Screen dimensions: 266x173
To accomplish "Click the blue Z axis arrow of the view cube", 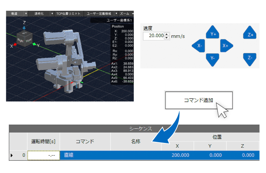I will (x=24, y=27).
